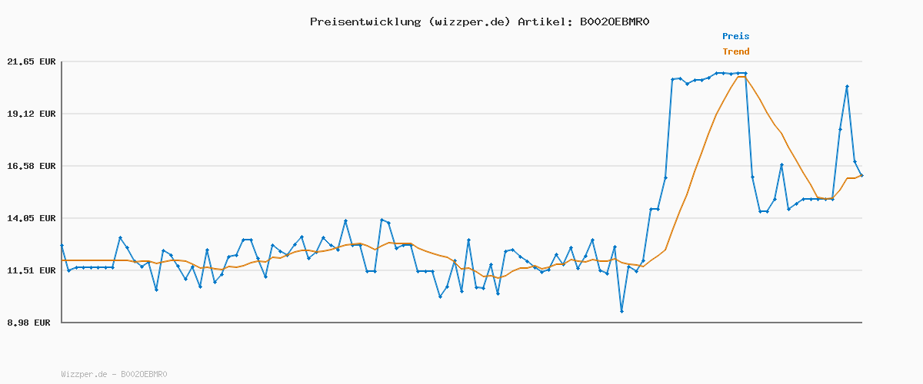Click the 21.65 EUR axis label
The image size is (923, 384).
(x=32, y=61)
